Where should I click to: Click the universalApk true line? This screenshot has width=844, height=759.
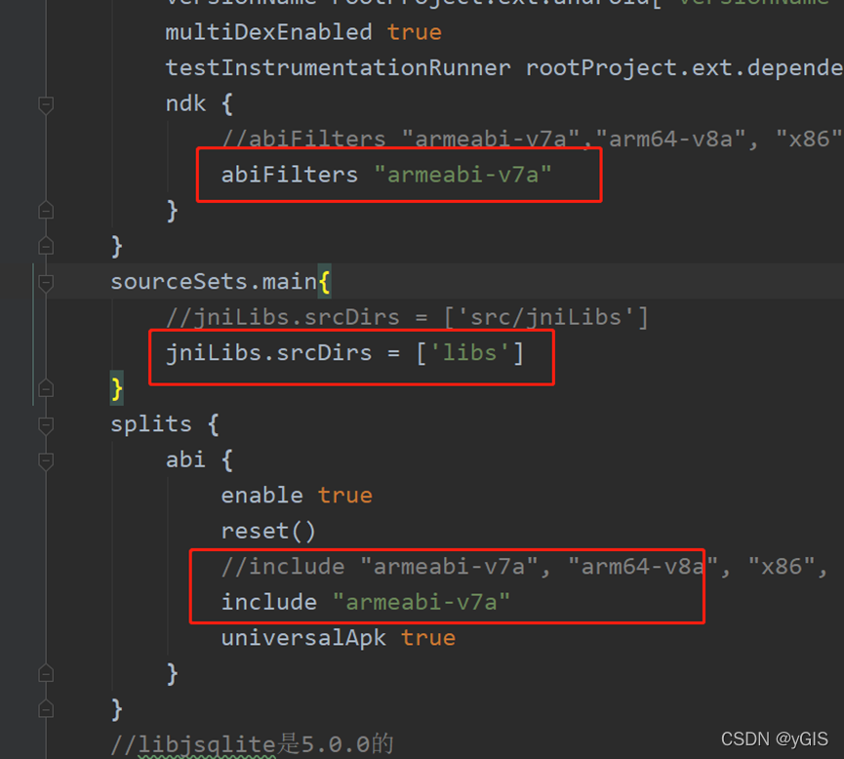tap(338, 637)
